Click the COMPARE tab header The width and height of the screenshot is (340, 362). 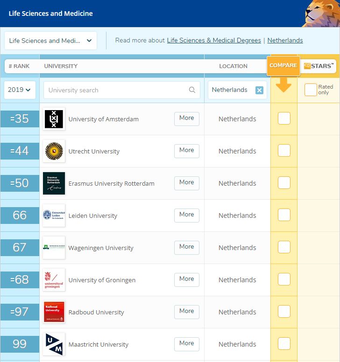coord(283,66)
